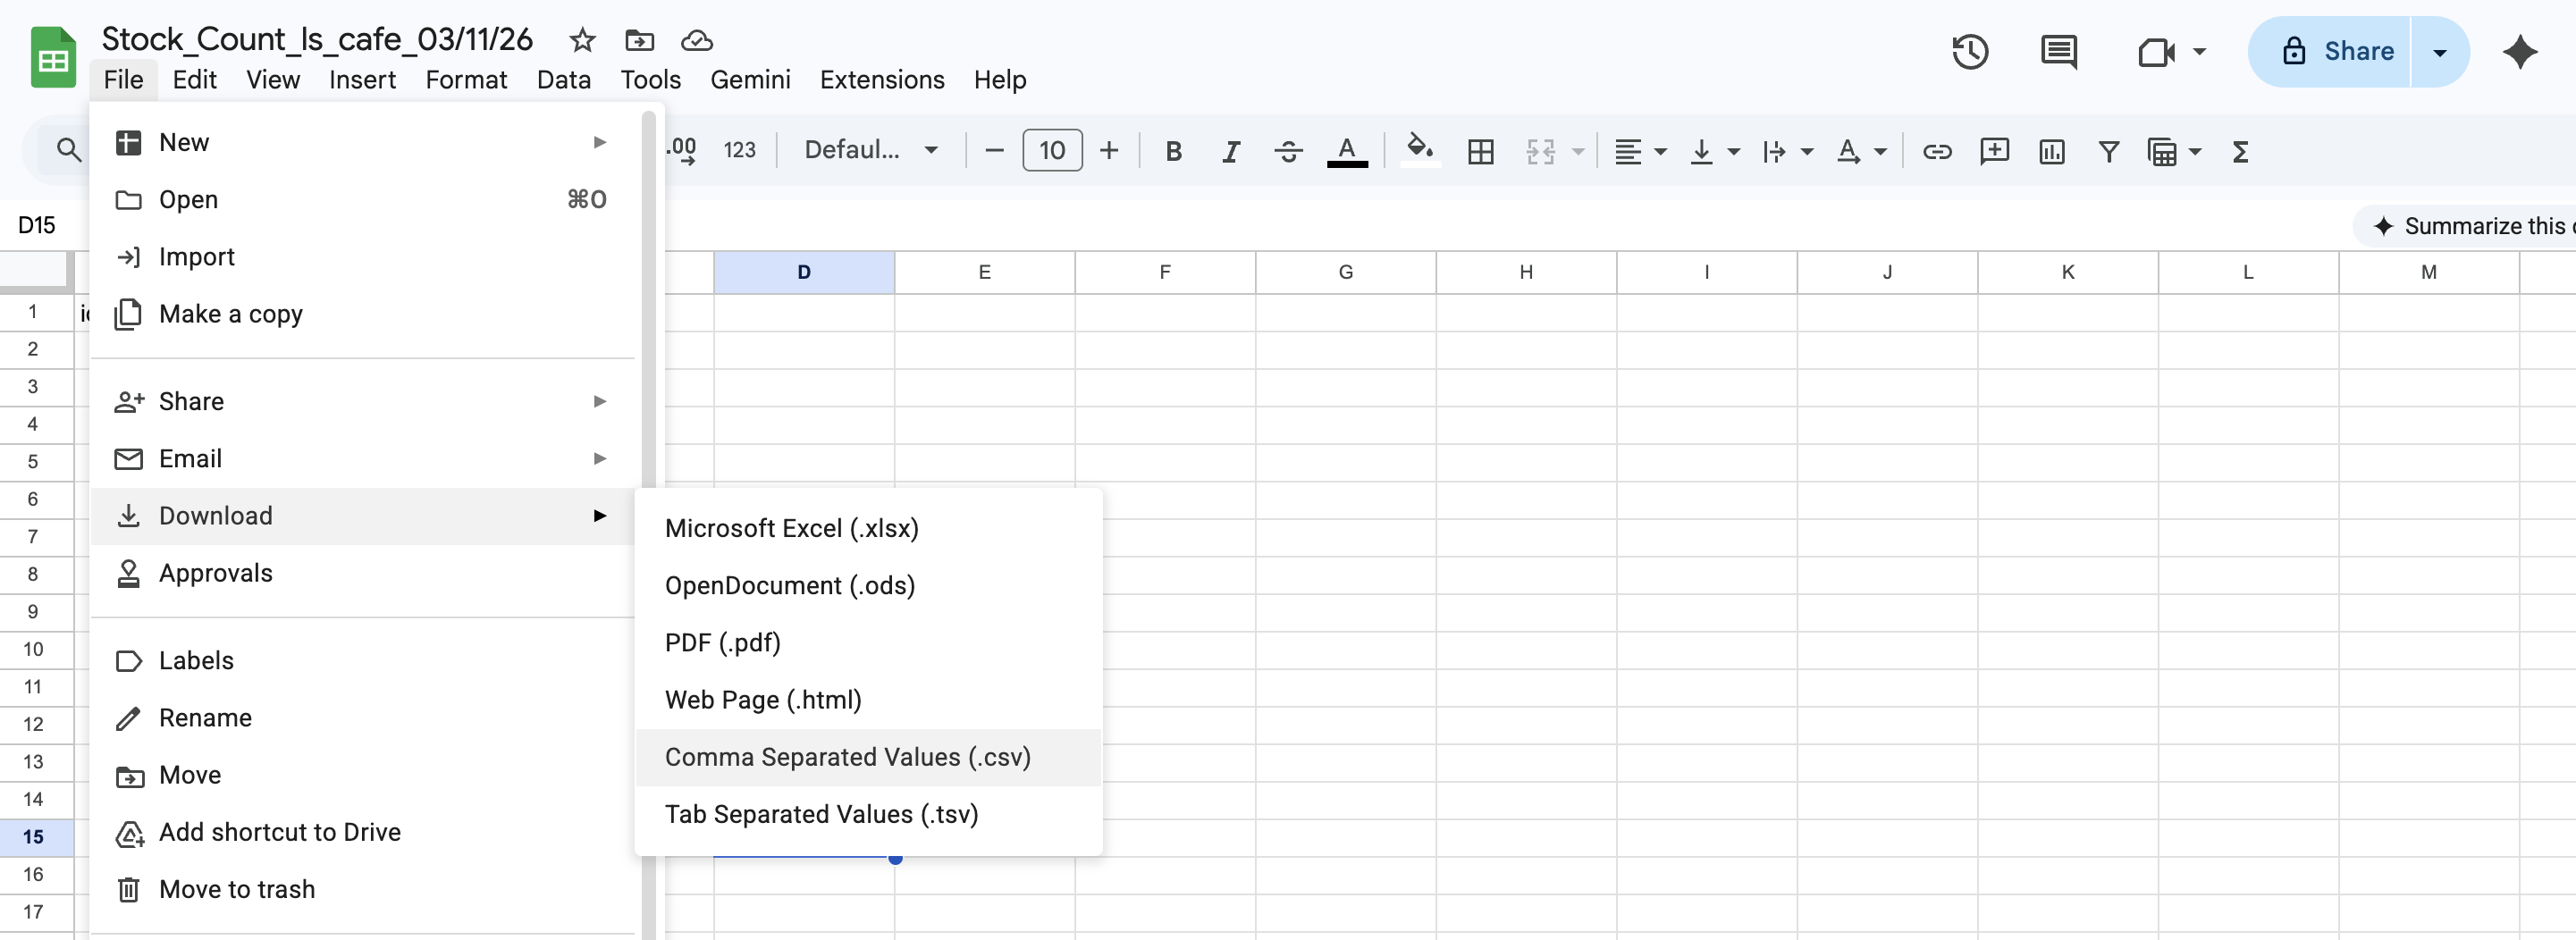Click the font size field showing 10
The image size is (2576, 940).
tap(1052, 151)
